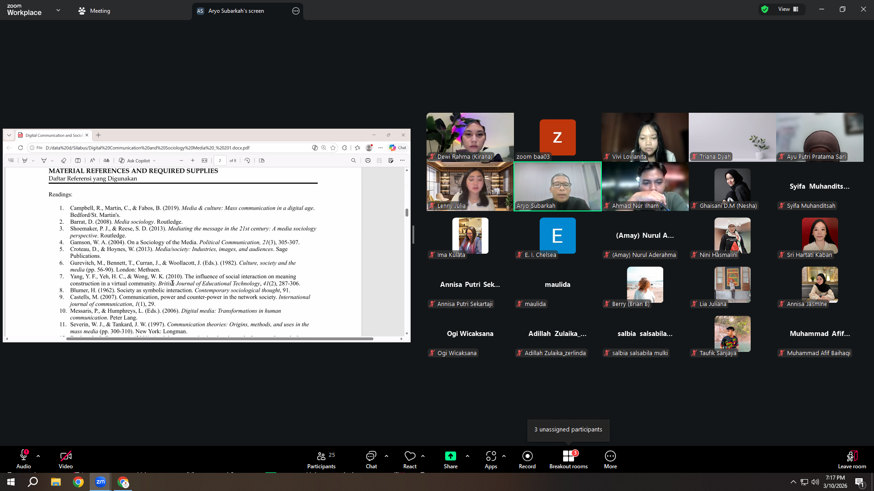Open Breakout rooms
Image resolution: width=874 pixels, height=491 pixels.
point(568,460)
